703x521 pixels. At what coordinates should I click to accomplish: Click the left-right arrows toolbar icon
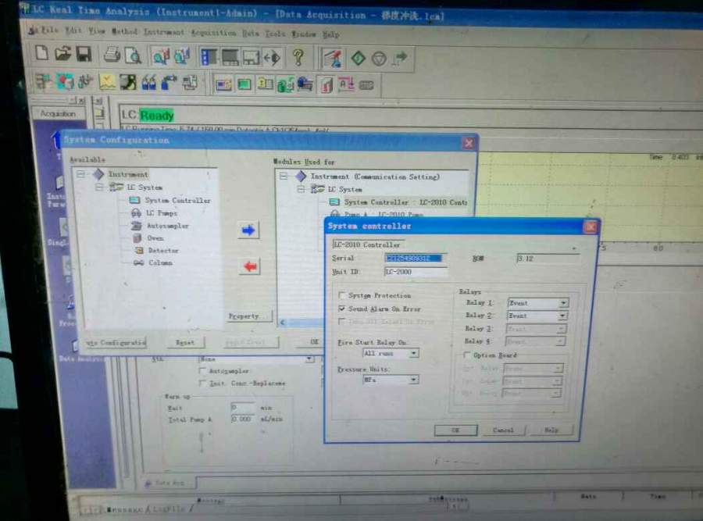(x=272, y=58)
